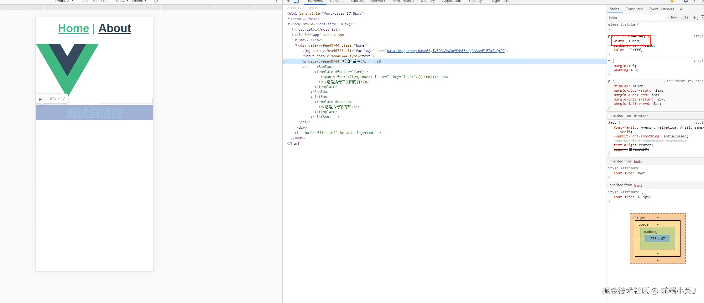Viewport: 704px width, 303px height.
Task: Click the 'display: block' declaration
Action: [x=629, y=86]
